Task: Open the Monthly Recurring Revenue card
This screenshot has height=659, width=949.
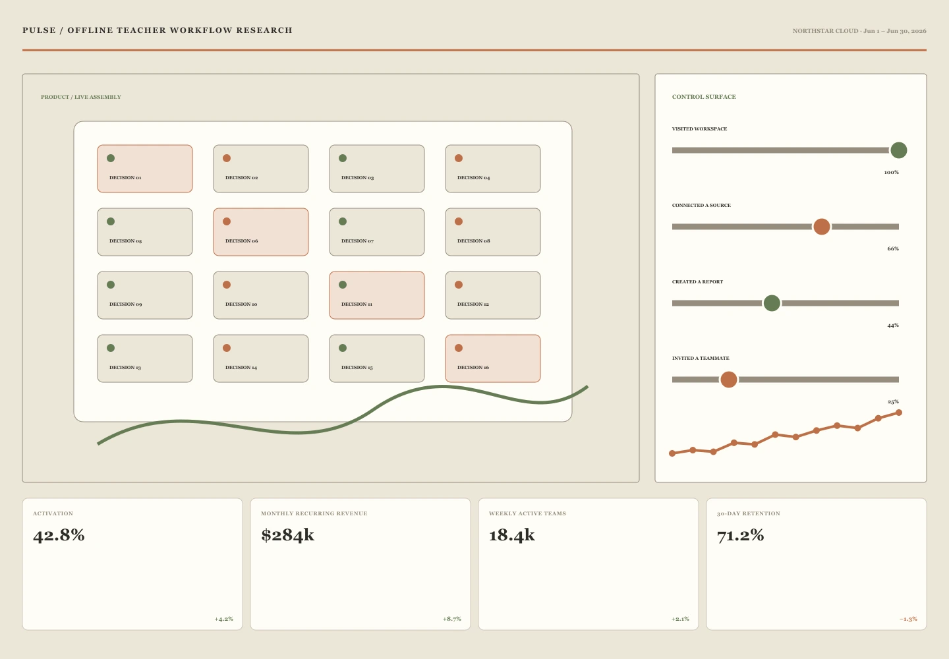Action: tap(360, 564)
